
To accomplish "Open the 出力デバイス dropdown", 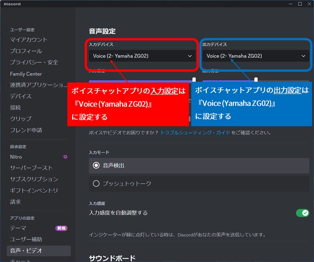I will tap(256, 56).
